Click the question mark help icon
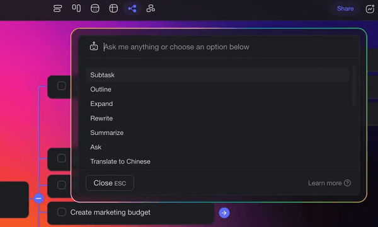This screenshot has width=378, height=227. (x=347, y=183)
